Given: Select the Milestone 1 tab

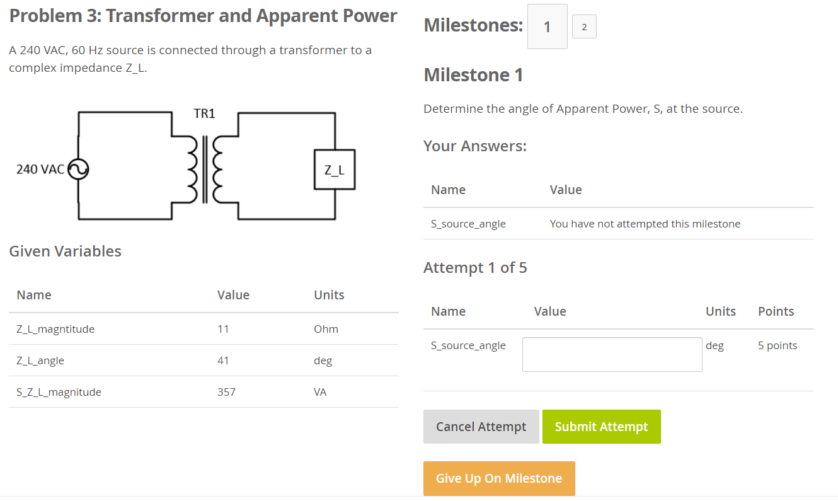Looking at the screenshot, I should pos(547,26).
